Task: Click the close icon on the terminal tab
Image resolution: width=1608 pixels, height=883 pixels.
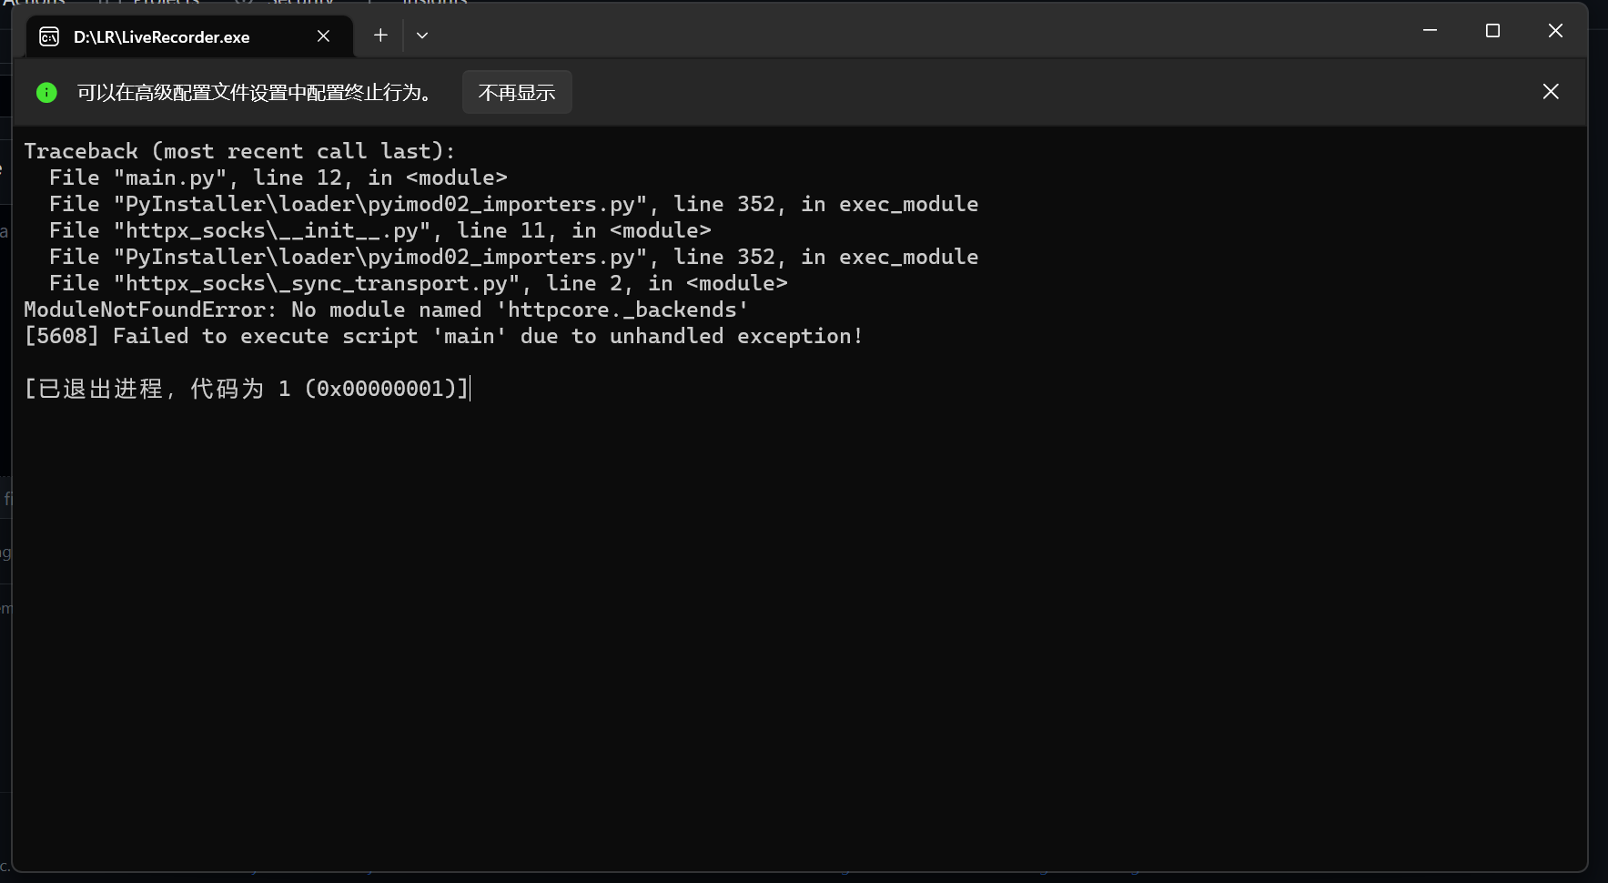Action: click(x=324, y=36)
